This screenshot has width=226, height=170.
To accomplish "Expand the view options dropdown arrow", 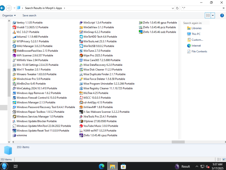I will 213,15.
